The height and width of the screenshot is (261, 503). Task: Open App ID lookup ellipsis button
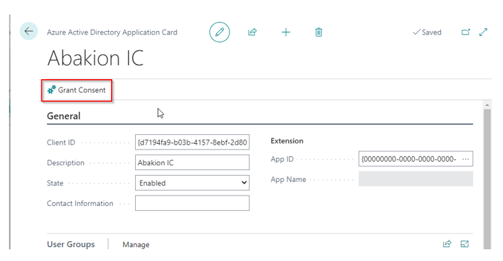466,159
